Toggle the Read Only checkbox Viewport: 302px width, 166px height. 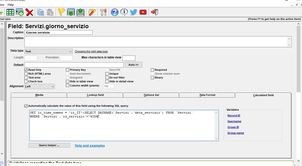[x=26, y=70]
